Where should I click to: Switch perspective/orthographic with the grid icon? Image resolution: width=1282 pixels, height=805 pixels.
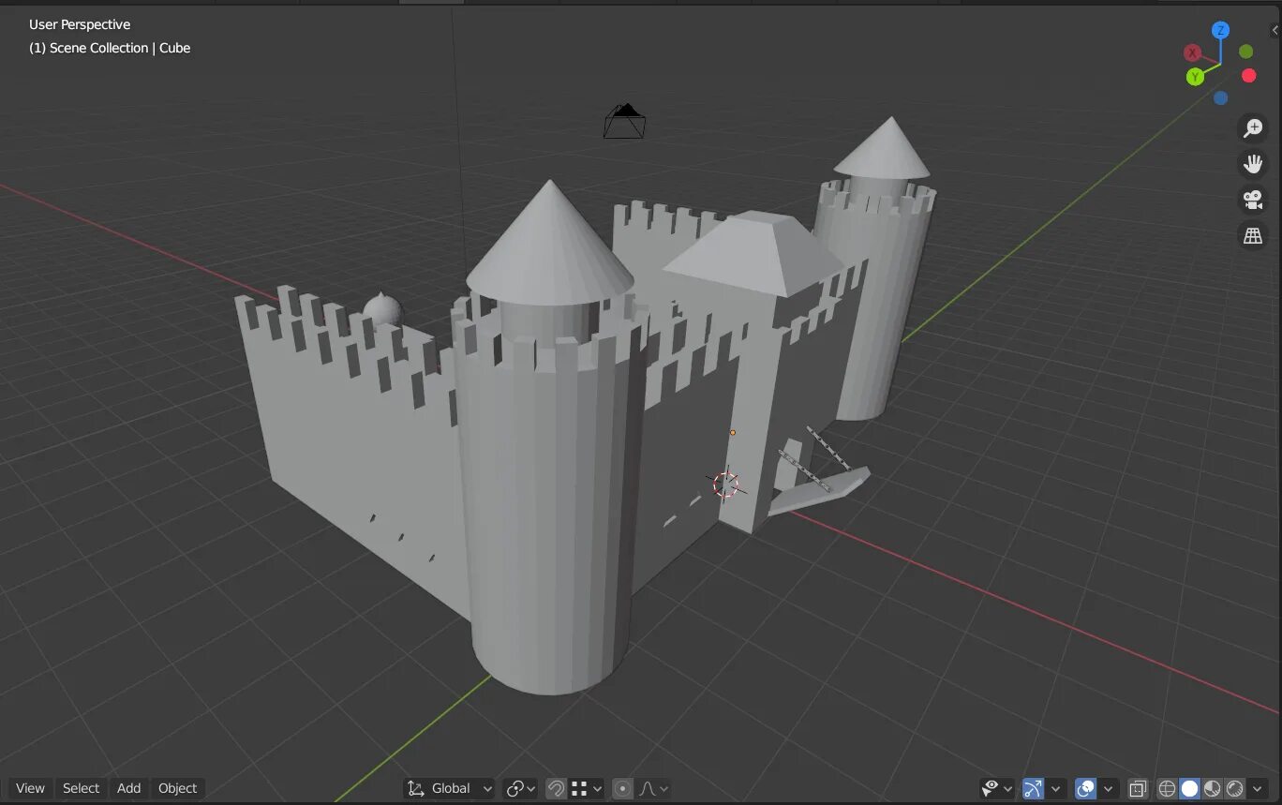point(1253,235)
